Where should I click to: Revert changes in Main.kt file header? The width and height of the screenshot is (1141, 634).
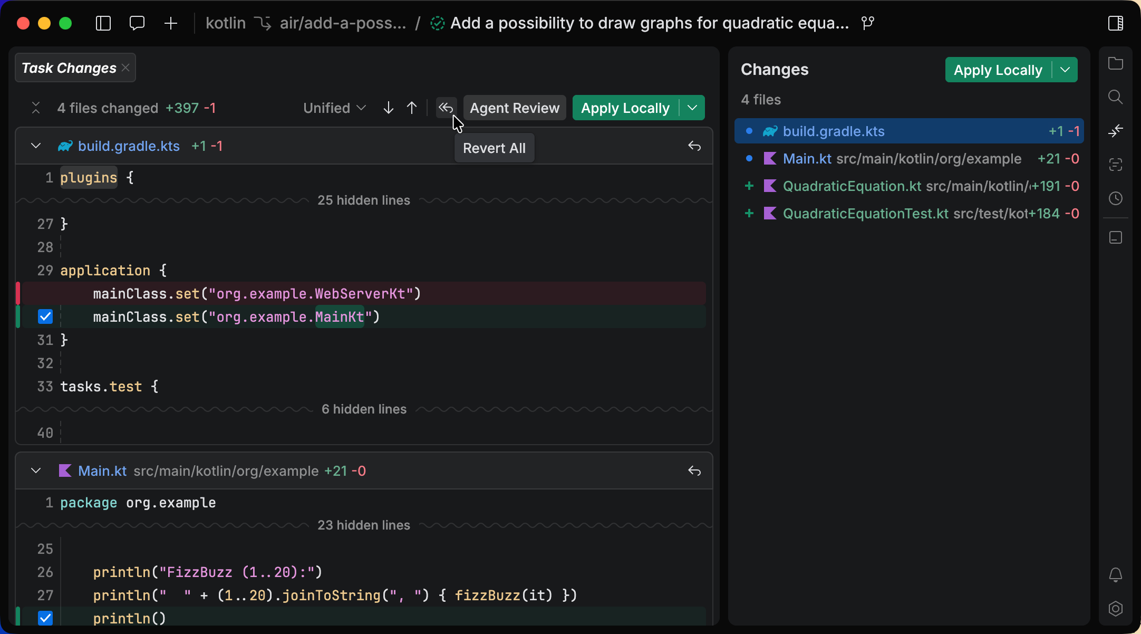point(694,471)
